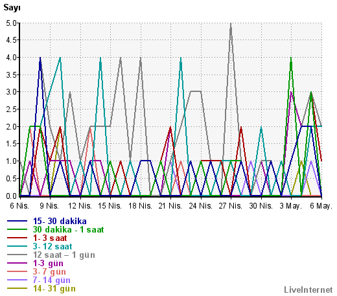337x296 pixels.
Task: Click the 2.5 y-axis value
Action: coord(12,109)
